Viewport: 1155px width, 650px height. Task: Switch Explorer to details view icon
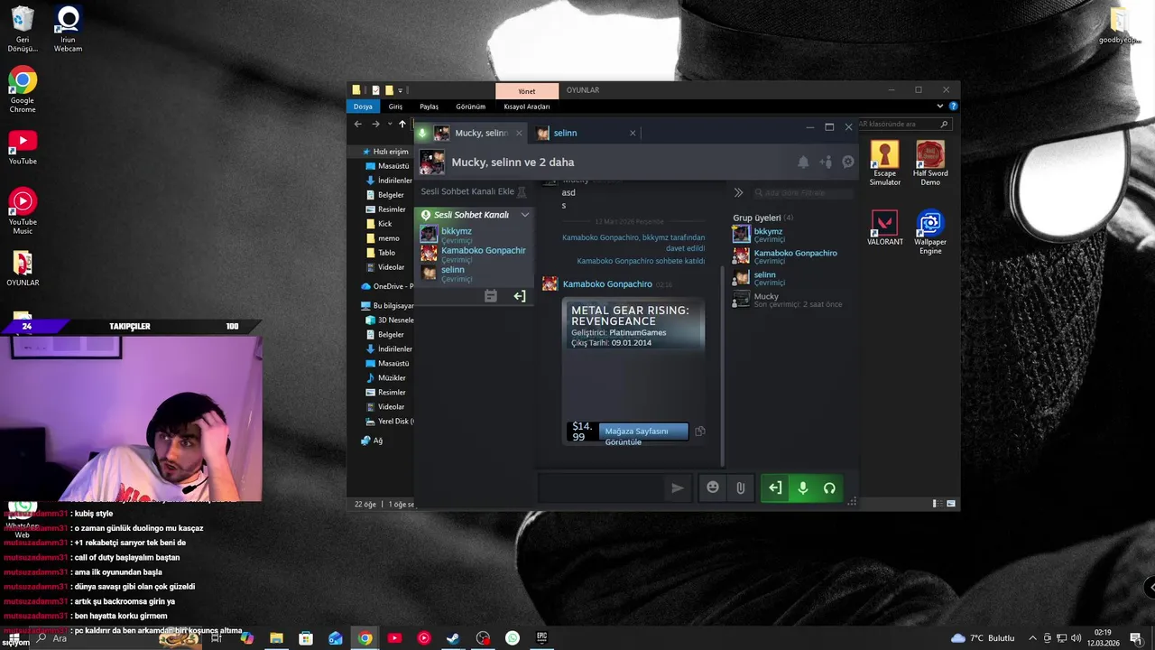pyautogui.click(x=938, y=504)
